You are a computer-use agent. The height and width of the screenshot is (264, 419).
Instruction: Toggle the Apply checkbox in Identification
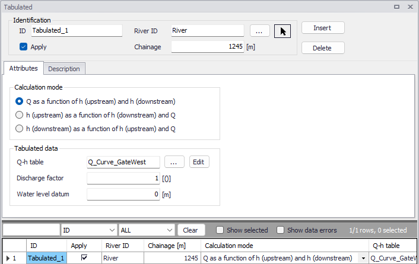(x=23, y=47)
